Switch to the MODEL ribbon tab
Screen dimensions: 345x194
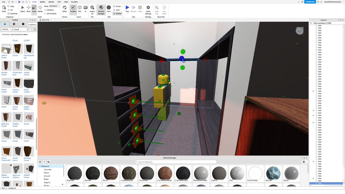(x=42, y=2)
